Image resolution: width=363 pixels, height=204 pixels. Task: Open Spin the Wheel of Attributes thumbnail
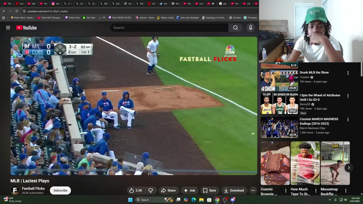(x=279, y=104)
